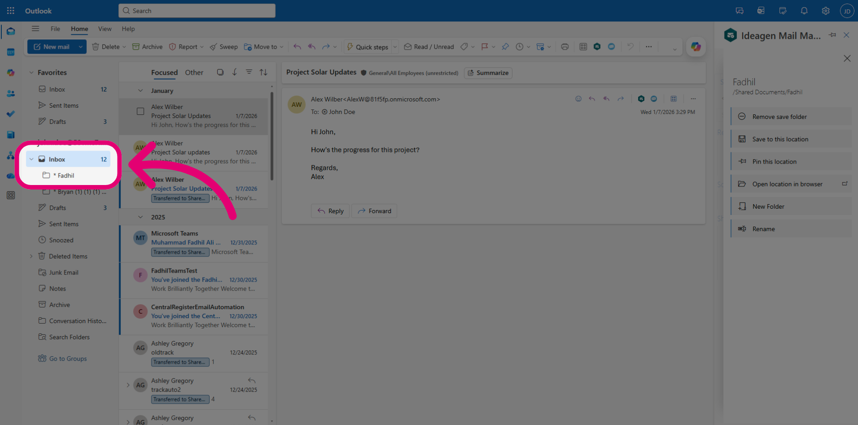
Task: Click the Sweep ribbon button
Action: tap(223, 46)
